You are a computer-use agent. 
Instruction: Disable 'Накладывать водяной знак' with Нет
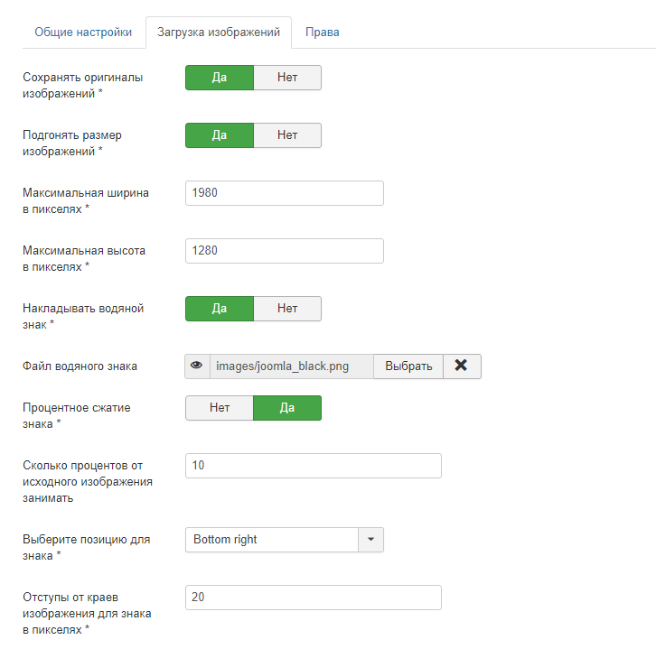coord(287,309)
